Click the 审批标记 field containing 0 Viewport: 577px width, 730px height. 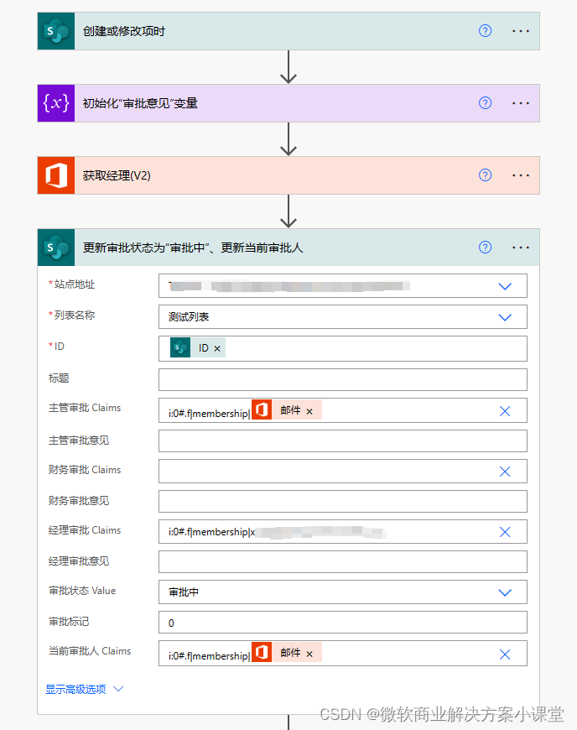(x=343, y=623)
